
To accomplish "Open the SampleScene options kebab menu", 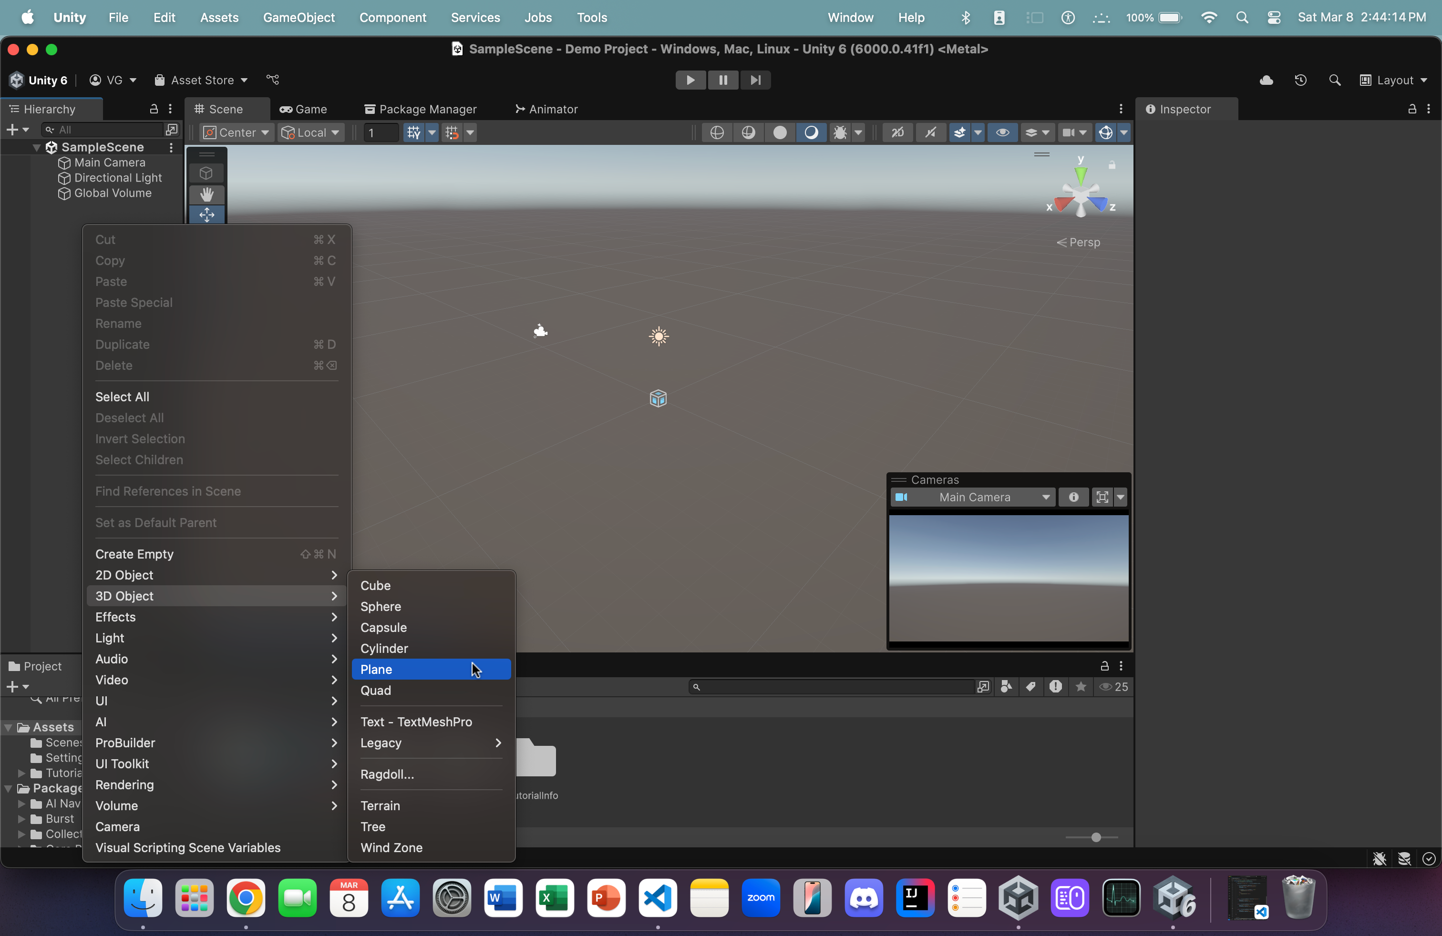I will [x=172, y=147].
